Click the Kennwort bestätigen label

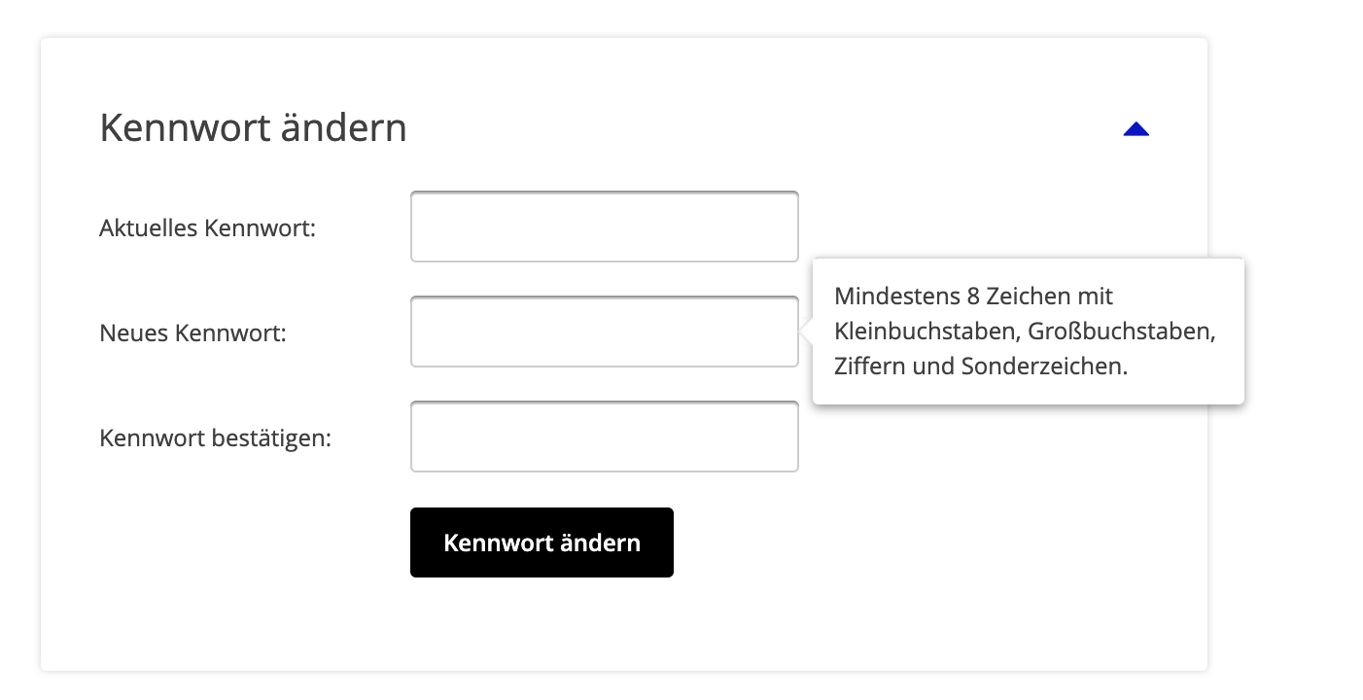[x=213, y=437]
